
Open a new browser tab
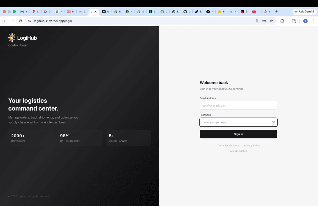tap(276, 11)
